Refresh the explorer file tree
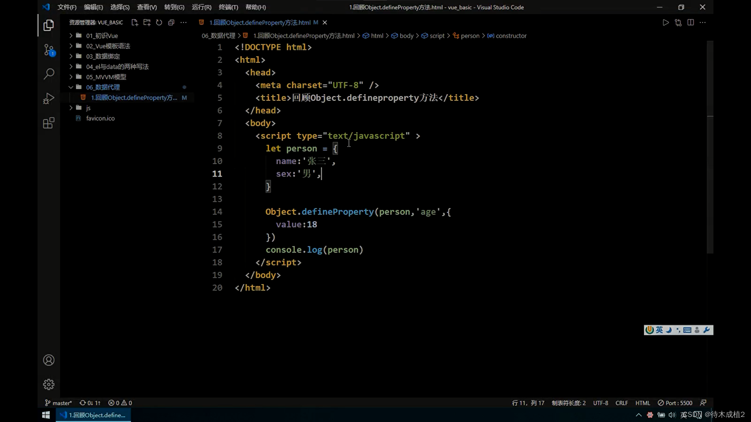 click(x=159, y=23)
